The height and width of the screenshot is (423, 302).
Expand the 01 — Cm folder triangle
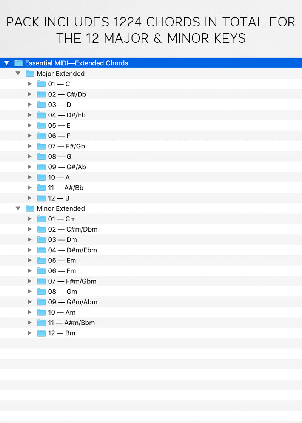(29, 219)
